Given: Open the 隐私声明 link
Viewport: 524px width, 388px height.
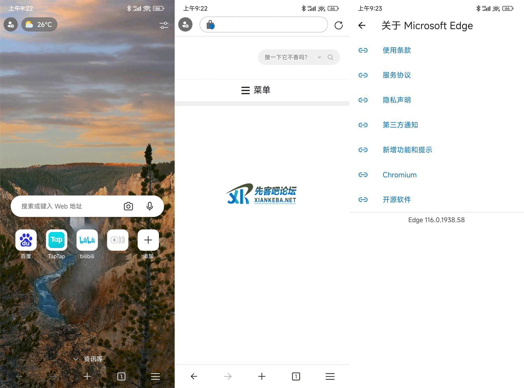Looking at the screenshot, I should click(396, 100).
